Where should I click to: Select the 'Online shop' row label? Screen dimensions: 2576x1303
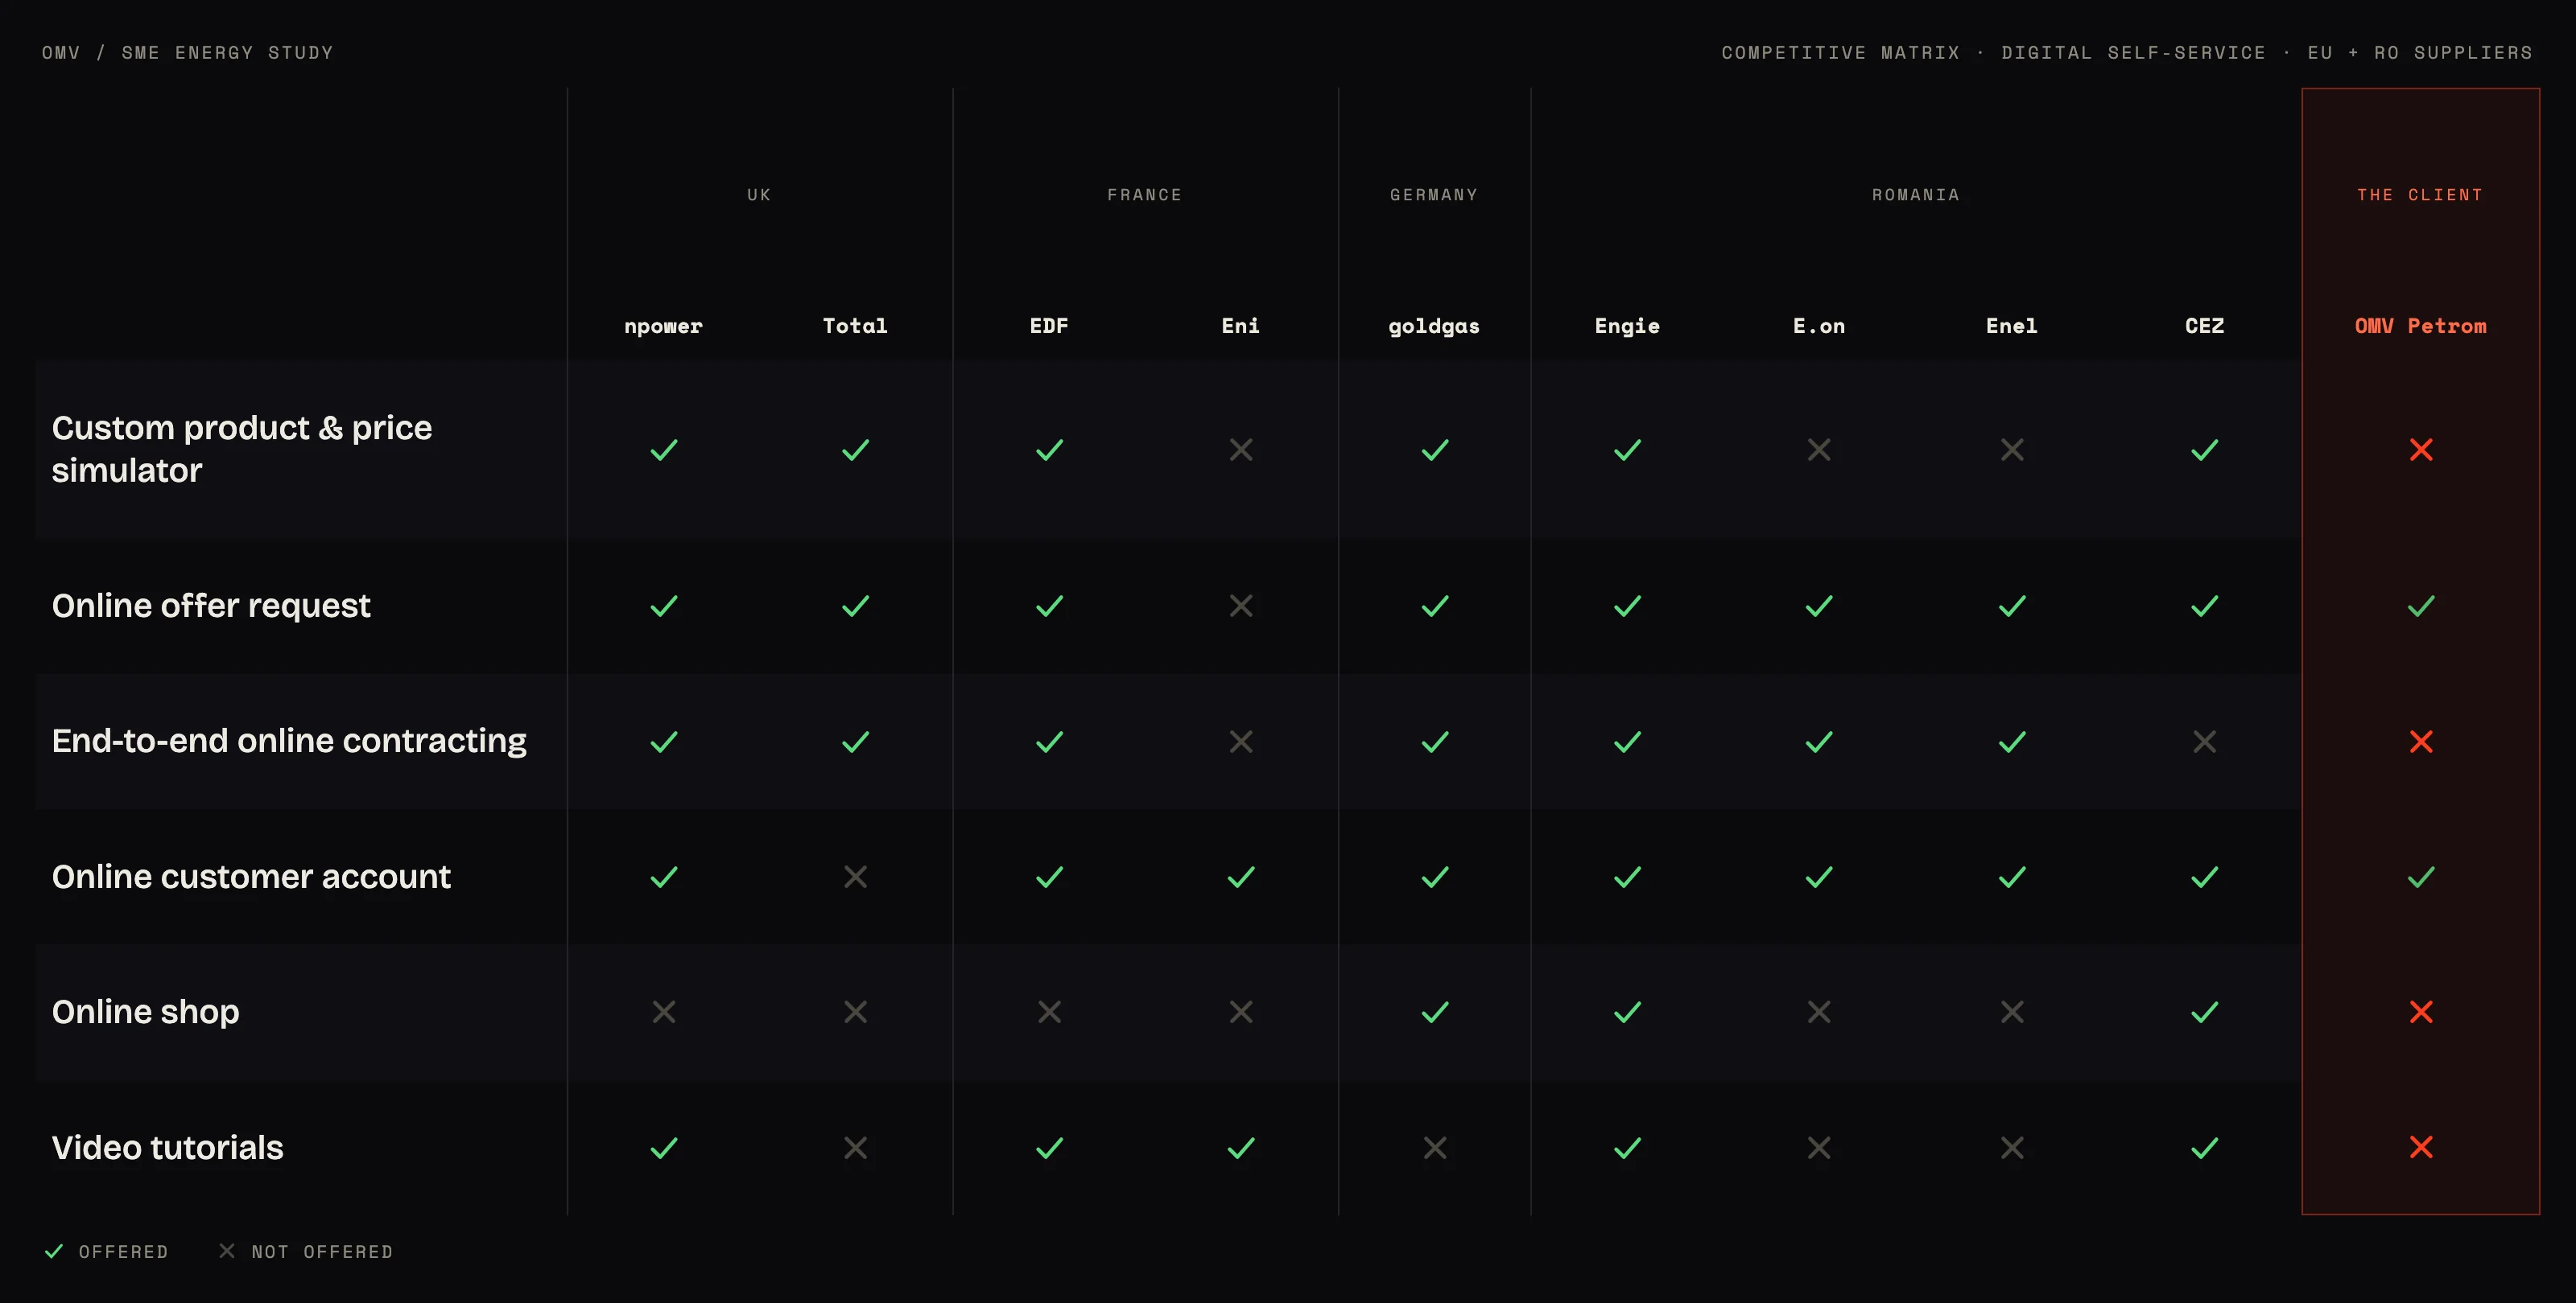(145, 1012)
